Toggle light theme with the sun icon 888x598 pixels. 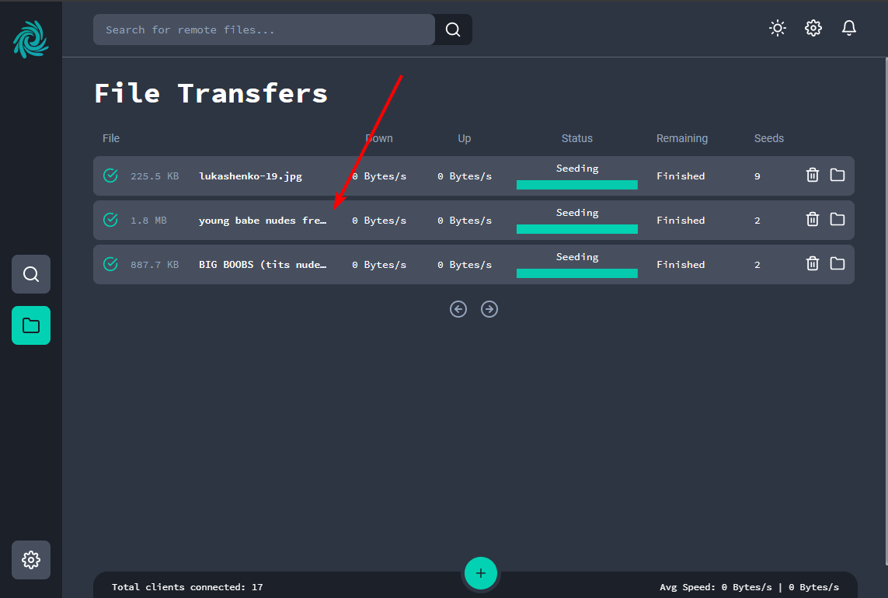(x=777, y=28)
